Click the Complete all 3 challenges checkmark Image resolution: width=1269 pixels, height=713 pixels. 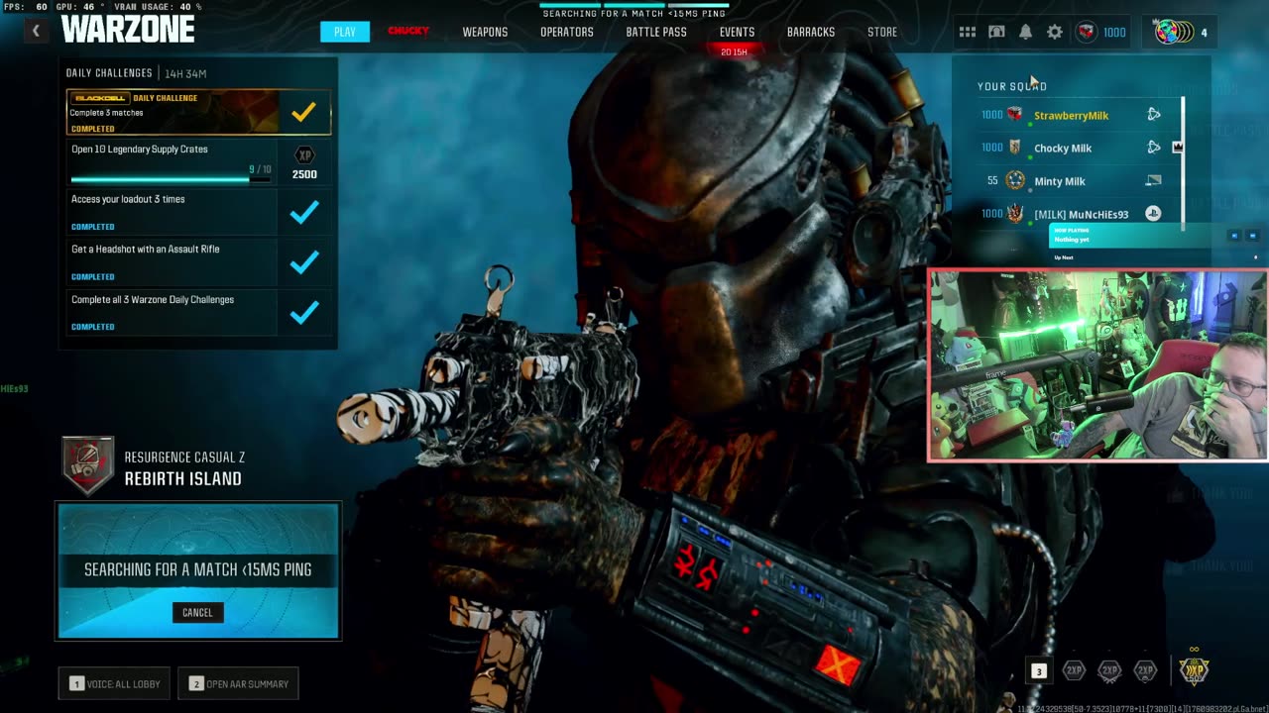point(304,313)
